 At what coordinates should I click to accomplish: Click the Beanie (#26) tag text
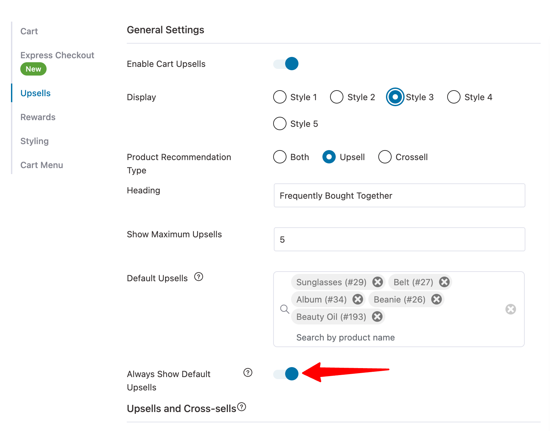click(400, 300)
